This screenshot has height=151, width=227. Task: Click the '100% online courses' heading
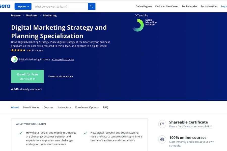[188, 138]
